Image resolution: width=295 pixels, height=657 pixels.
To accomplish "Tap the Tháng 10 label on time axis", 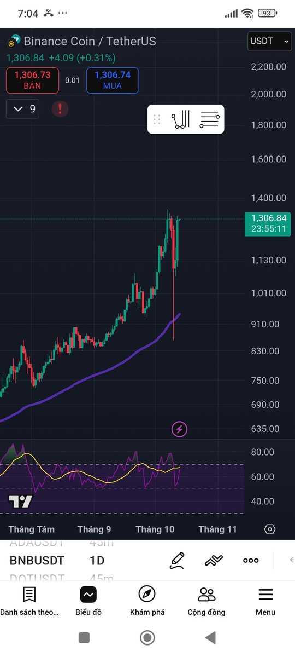I will click(x=155, y=529).
